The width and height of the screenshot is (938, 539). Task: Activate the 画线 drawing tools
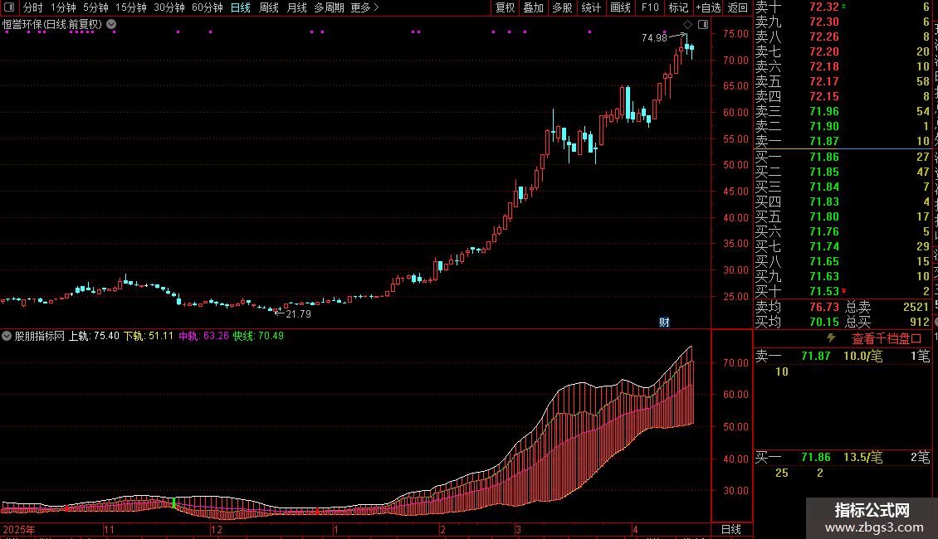(620, 7)
